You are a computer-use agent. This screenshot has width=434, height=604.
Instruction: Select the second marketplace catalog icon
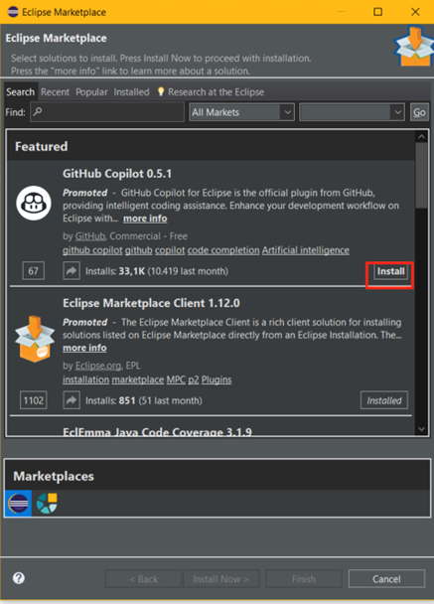coord(47,503)
